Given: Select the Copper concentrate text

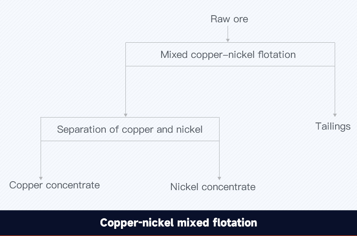Looking at the screenshot, I should click(54, 185).
